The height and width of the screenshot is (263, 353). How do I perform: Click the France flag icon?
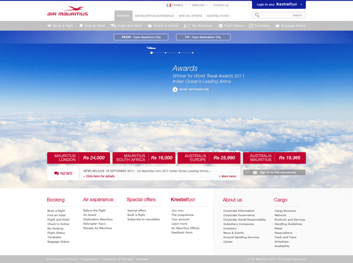(169, 5)
